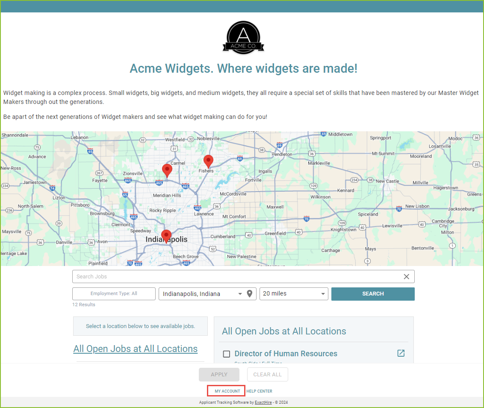Expand the Indianapolis, Indiana location dropdown
The width and height of the screenshot is (484, 408).
pos(240,294)
